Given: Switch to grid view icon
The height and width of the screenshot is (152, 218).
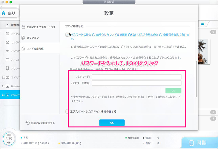Looking at the screenshot, I should coord(202,24).
